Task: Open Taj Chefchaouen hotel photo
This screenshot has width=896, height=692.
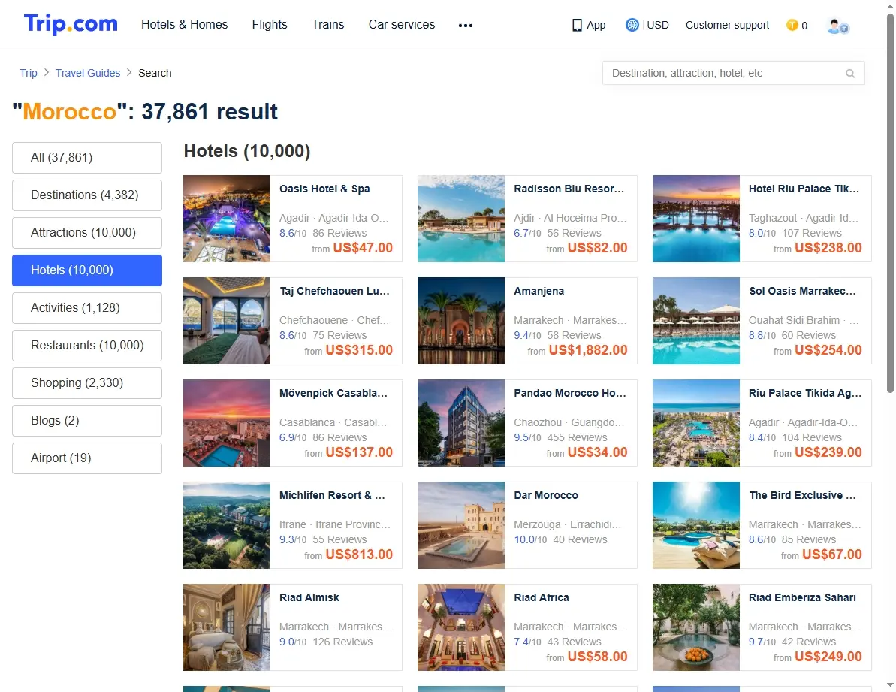Action: [226, 321]
